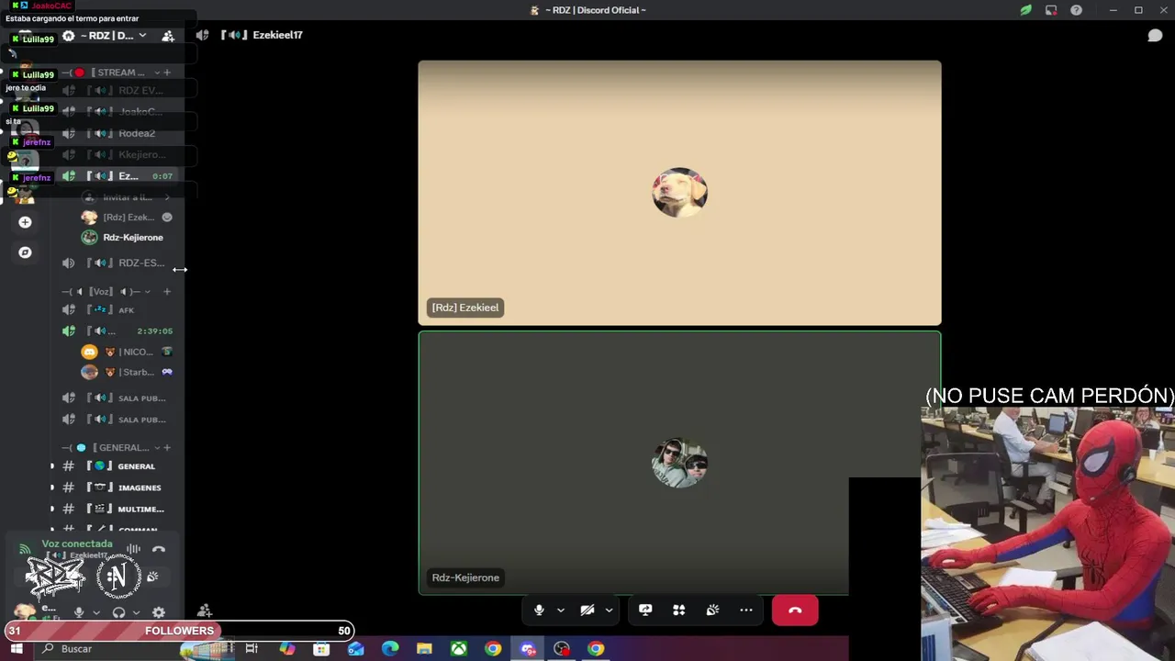Click the Ezekieel17 channel title
Image resolution: width=1175 pixels, height=661 pixels.
277,35
